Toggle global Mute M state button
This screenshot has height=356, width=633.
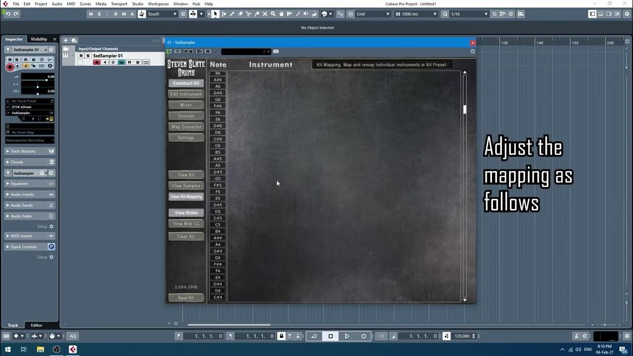(x=90, y=14)
